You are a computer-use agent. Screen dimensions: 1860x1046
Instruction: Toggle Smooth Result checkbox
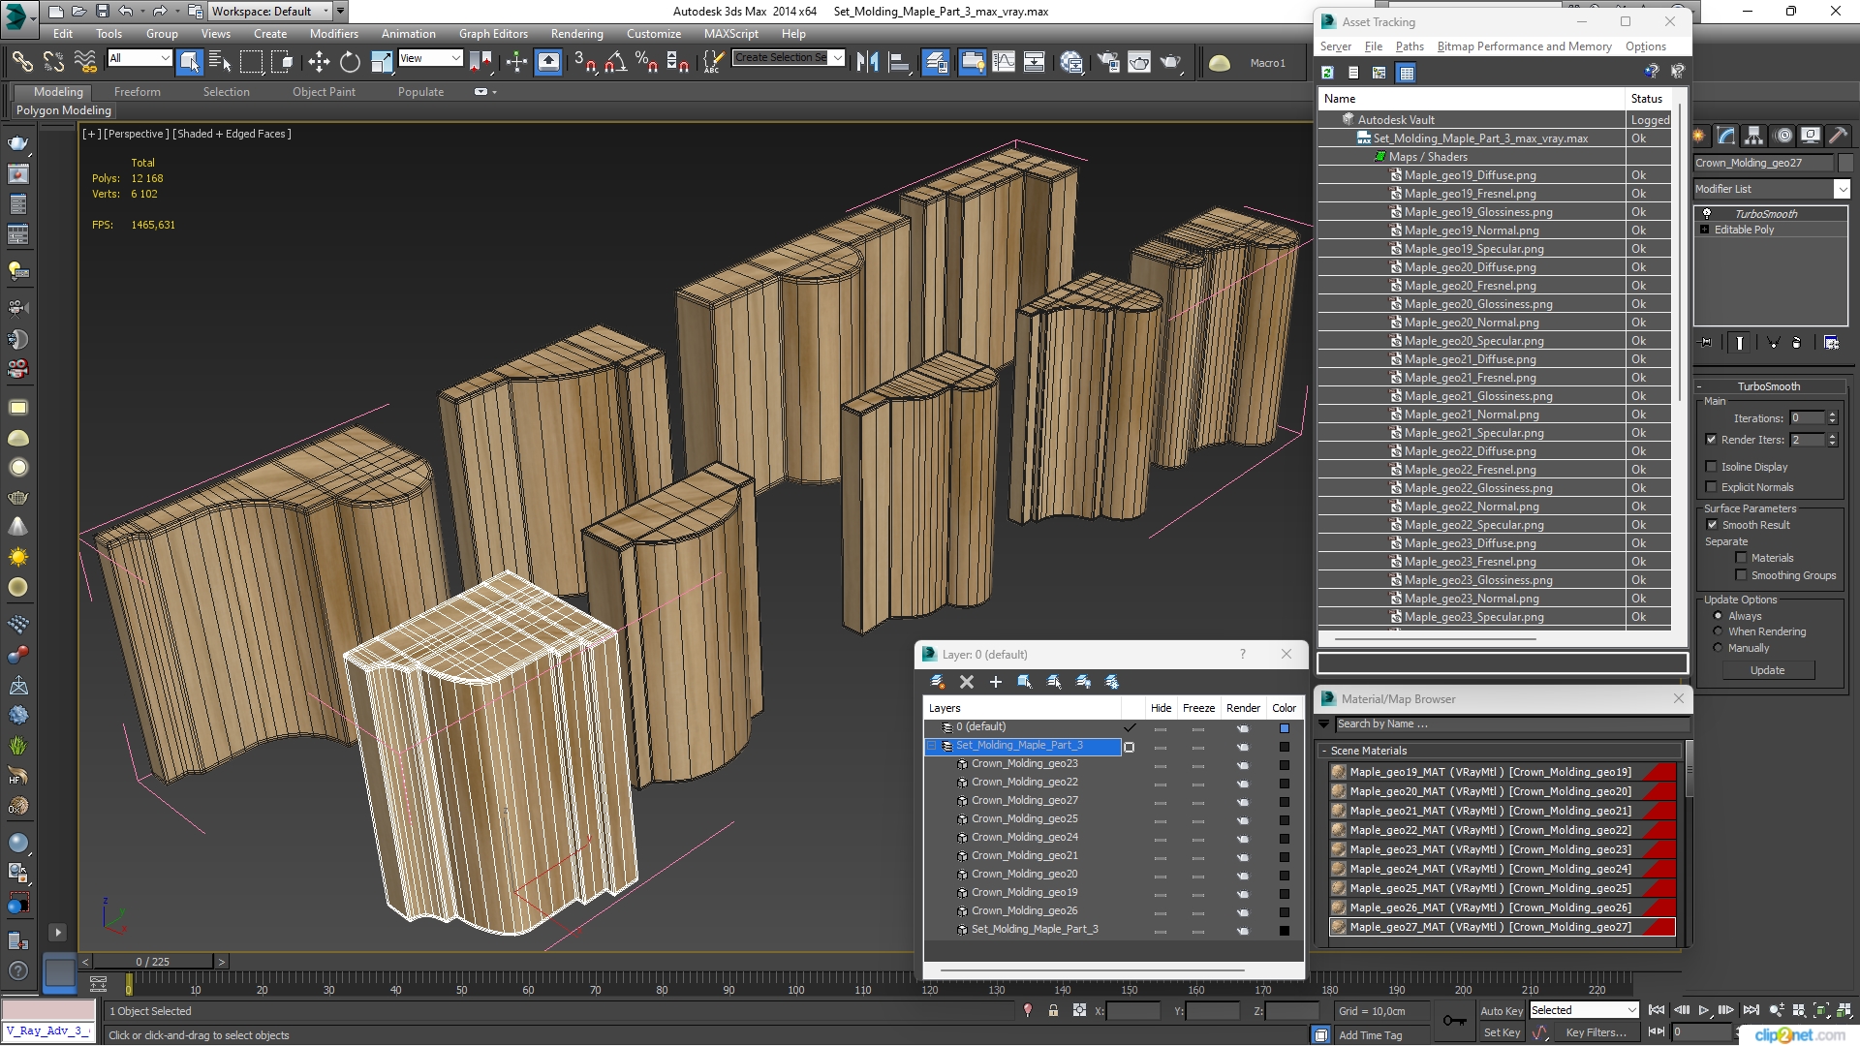point(1712,525)
